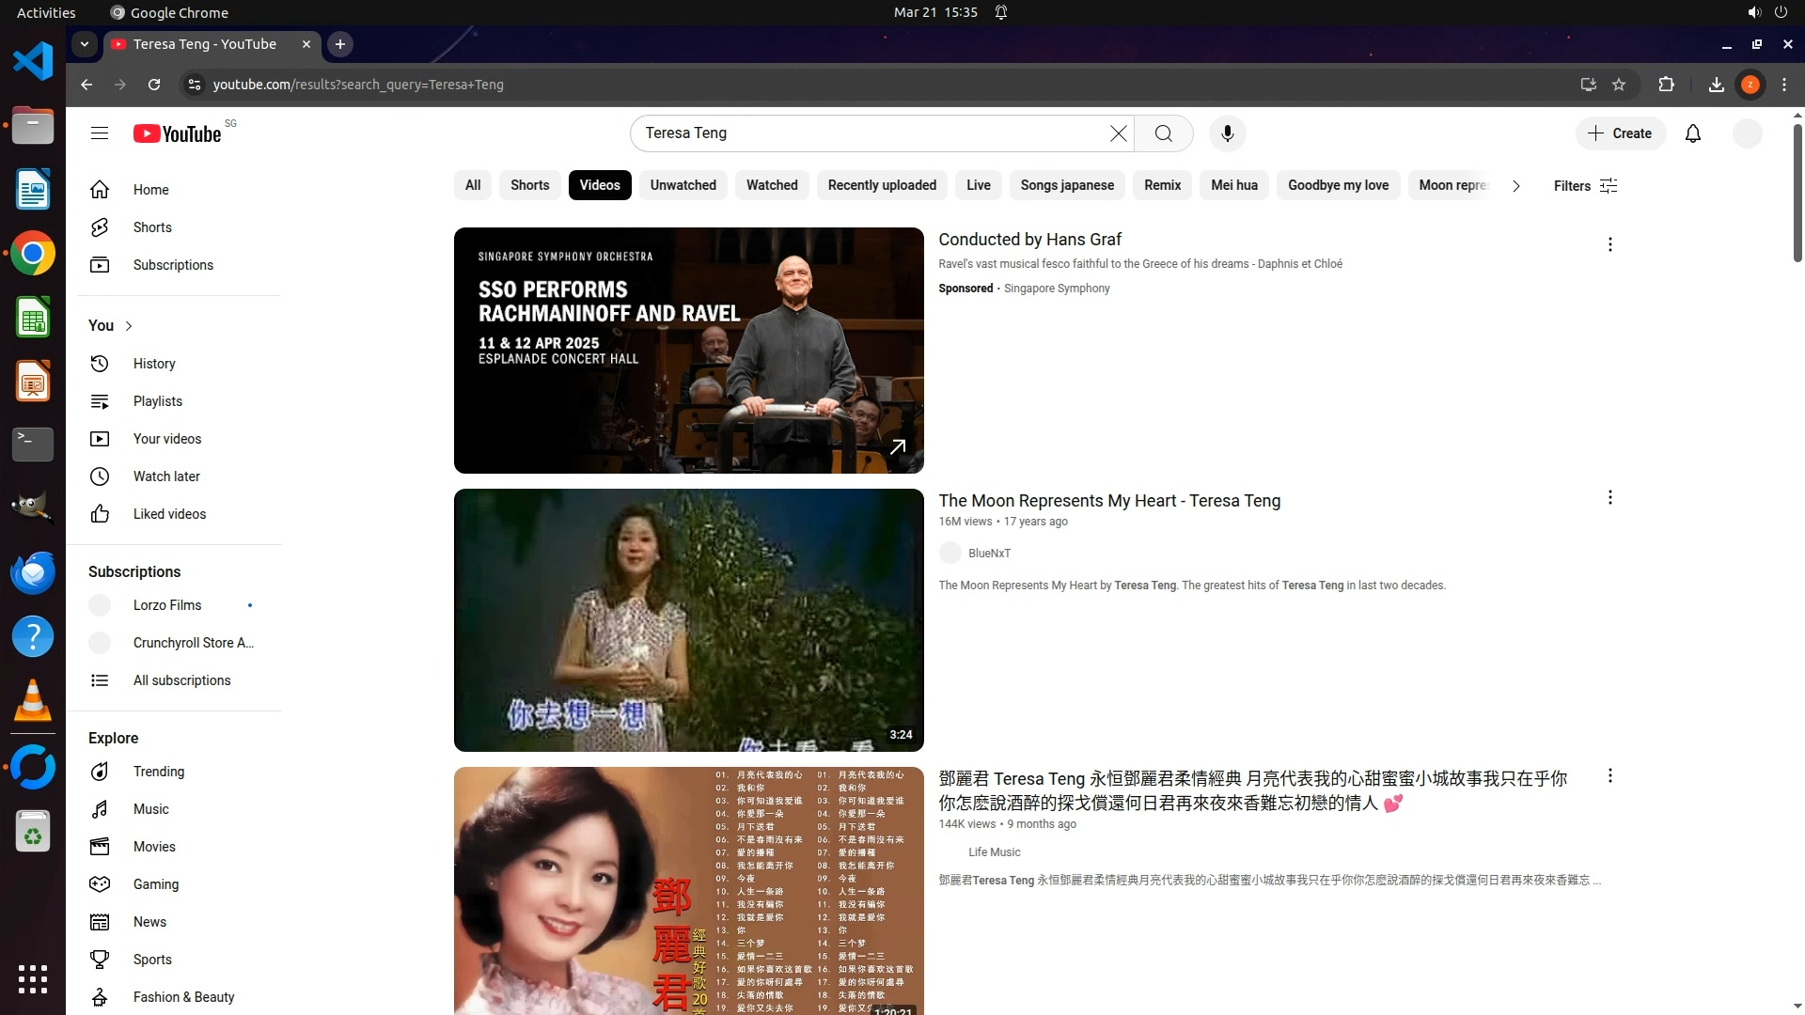Open History in the sidebar
This screenshot has height=1015, width=1805.
[153, 364]
